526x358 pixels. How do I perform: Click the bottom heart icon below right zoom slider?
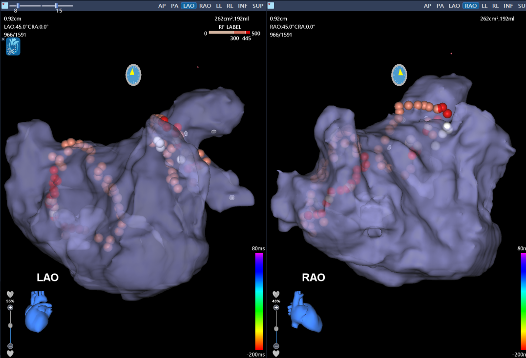tap(276, 353)
